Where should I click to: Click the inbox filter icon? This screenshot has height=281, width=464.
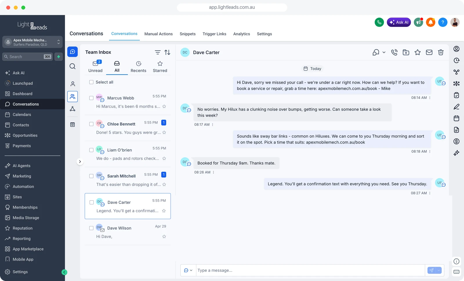pyautogui.click(x=157, y=52)
